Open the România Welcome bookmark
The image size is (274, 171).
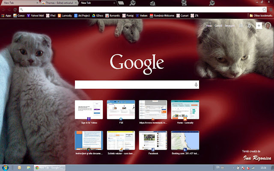[162, 16]
